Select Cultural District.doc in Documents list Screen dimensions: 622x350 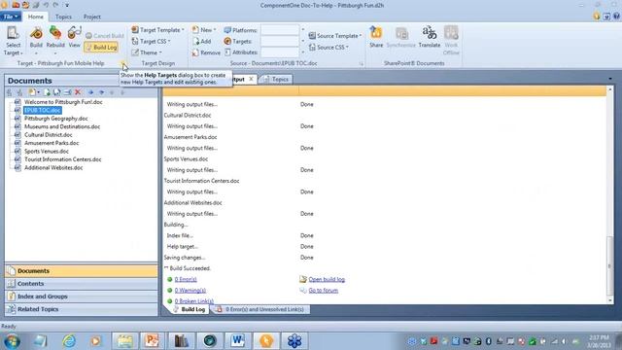[48, 134]
